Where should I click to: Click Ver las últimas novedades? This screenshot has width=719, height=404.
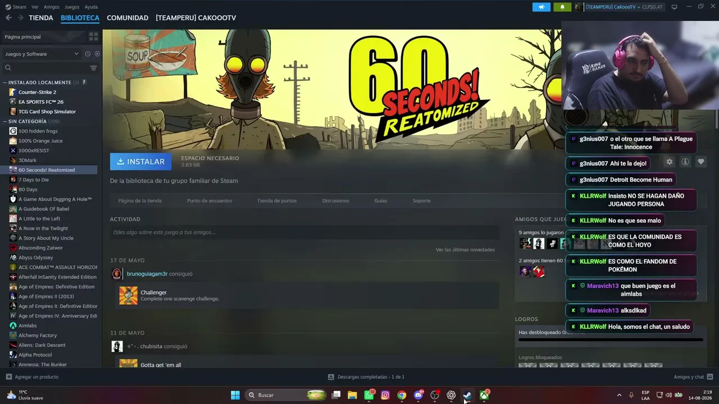(465, 250)
